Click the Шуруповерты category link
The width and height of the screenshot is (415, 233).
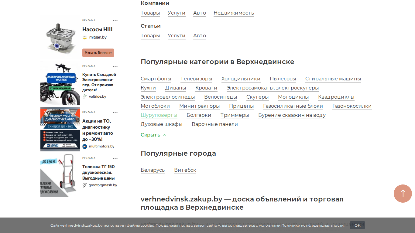pyautogui.click(x=159, y=115)
